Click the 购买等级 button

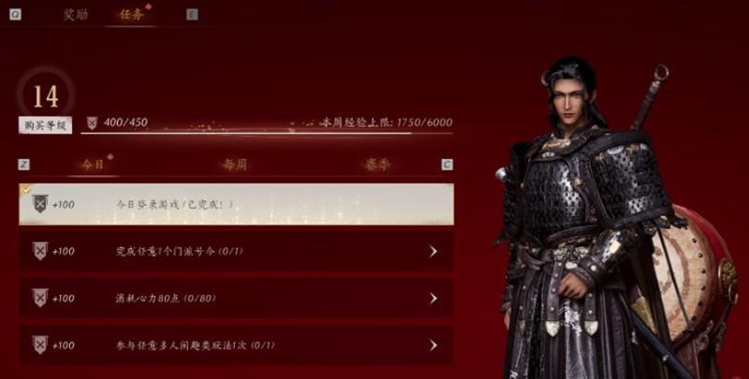(45, 125)
